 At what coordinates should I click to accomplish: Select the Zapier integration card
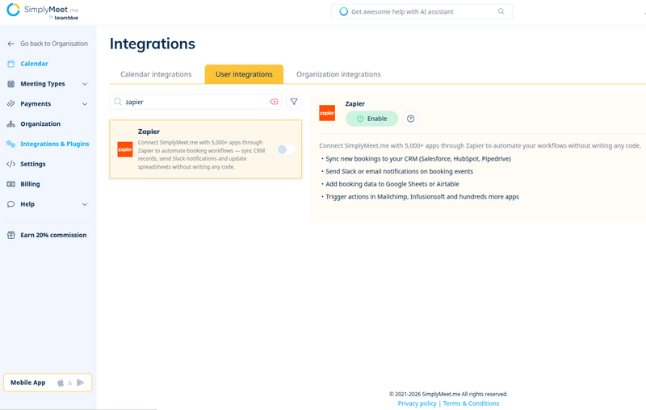coord(206,149)
